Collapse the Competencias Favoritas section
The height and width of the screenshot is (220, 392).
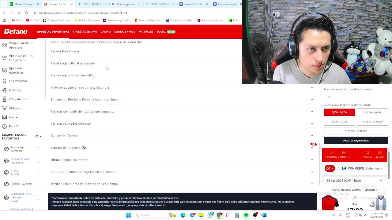tap(41, 137)
